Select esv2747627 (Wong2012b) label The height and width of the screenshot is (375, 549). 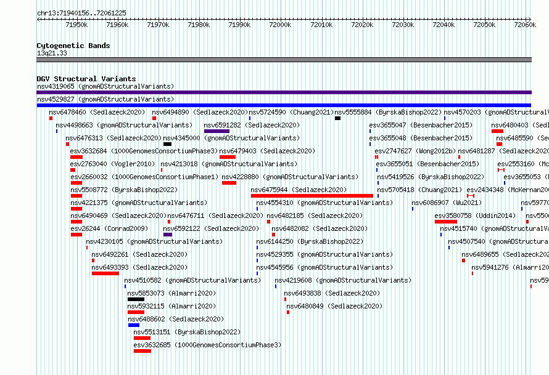point(415,151)
